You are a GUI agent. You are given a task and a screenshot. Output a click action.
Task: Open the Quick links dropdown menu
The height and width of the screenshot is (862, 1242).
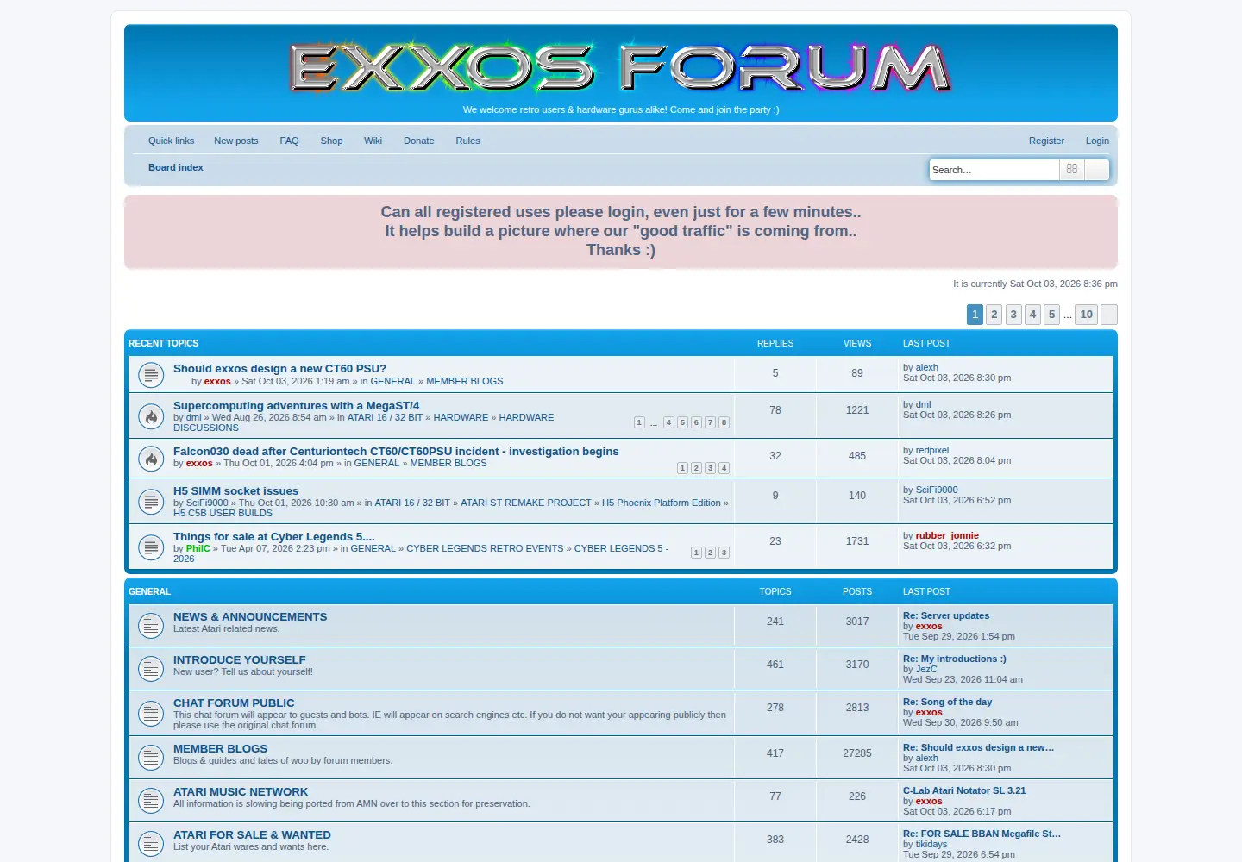[x=171, y=141]
